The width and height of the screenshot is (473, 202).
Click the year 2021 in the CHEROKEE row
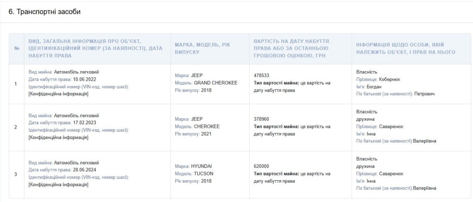coord(207,134)
